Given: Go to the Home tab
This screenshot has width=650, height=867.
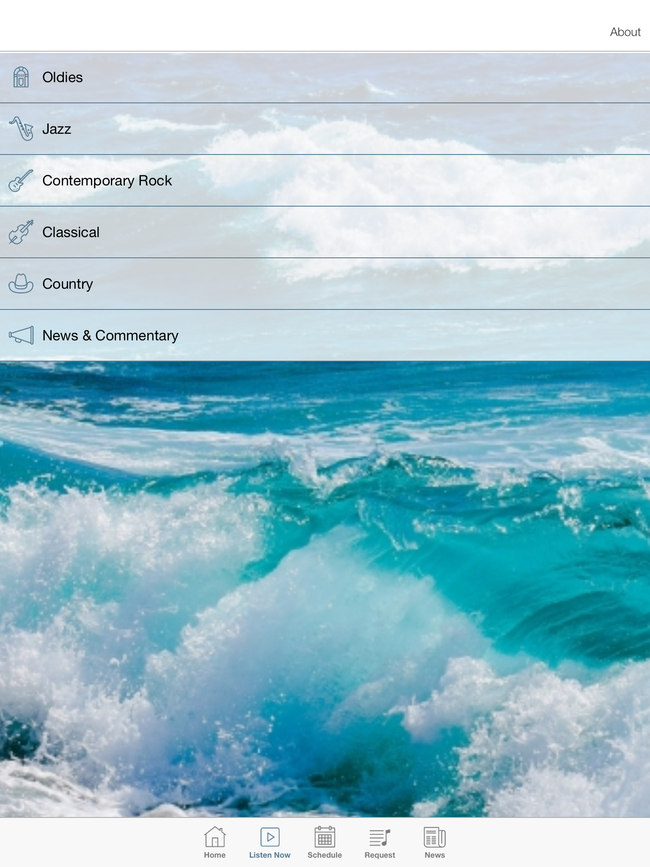Looking at the screenshot, I should 215,842.
